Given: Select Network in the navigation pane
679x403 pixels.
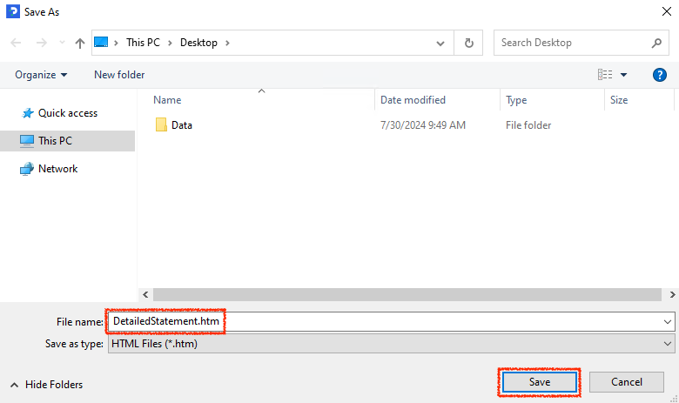Looking at the screenshot, I should pyautogui.click(x=57, y=169).
